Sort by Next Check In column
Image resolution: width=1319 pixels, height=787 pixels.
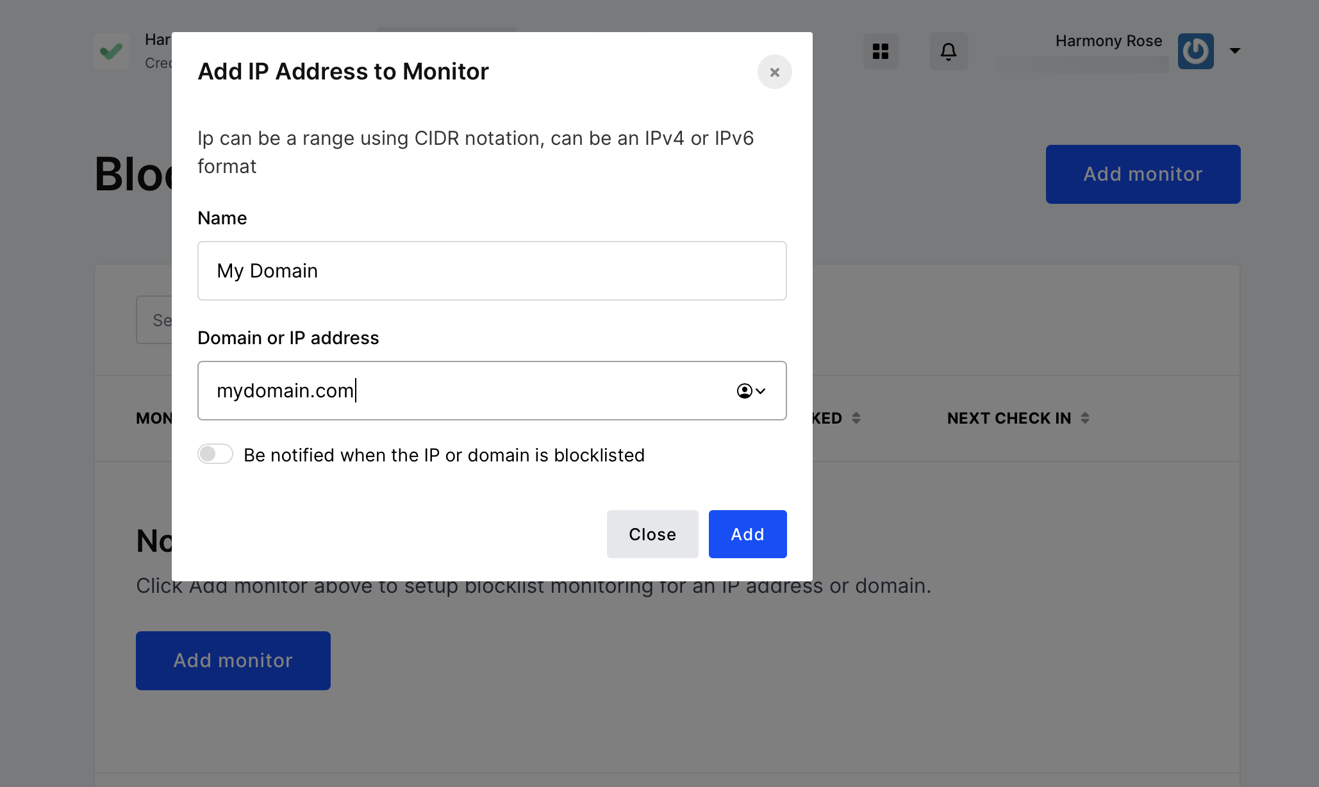(x=1084, y=418)
